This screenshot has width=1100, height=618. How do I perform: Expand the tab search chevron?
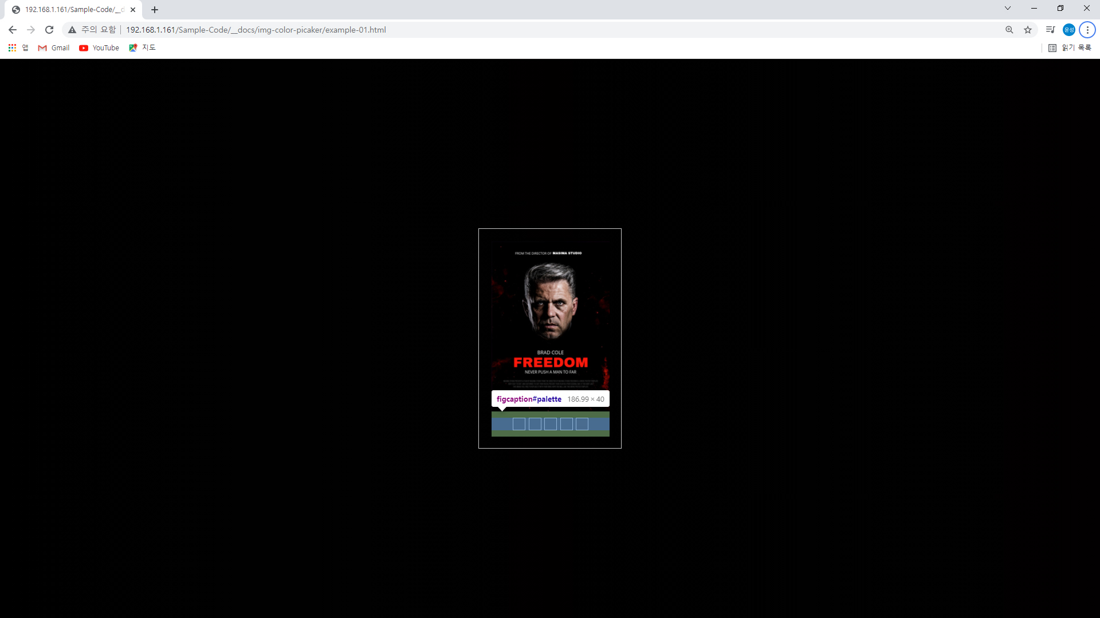tap(1008, 9)
